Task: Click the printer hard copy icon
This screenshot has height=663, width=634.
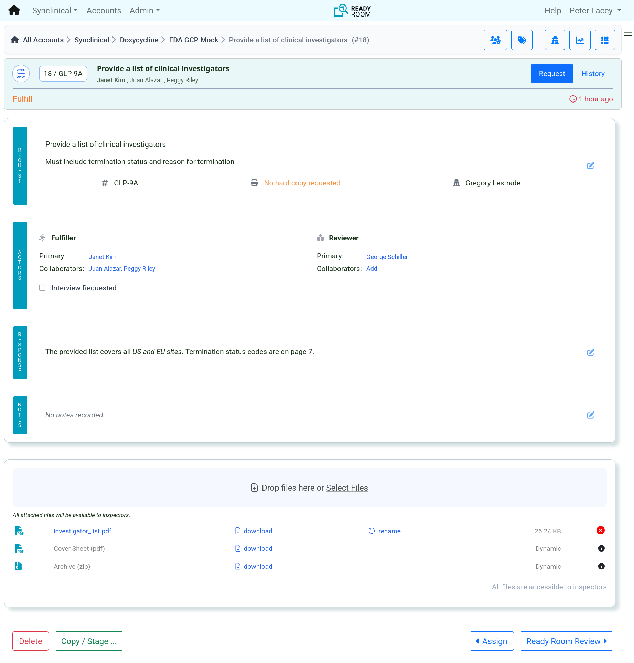Action: tap(254, 183)
